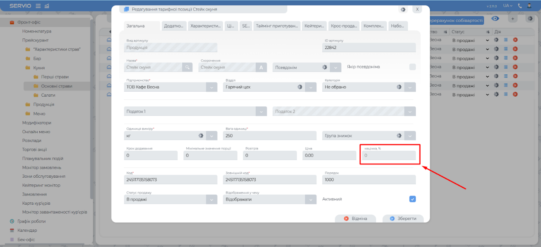Expand the Підприємство dropdown
Image resolution: width=541 pixels, height=247 pixels.
coord(211,87)
